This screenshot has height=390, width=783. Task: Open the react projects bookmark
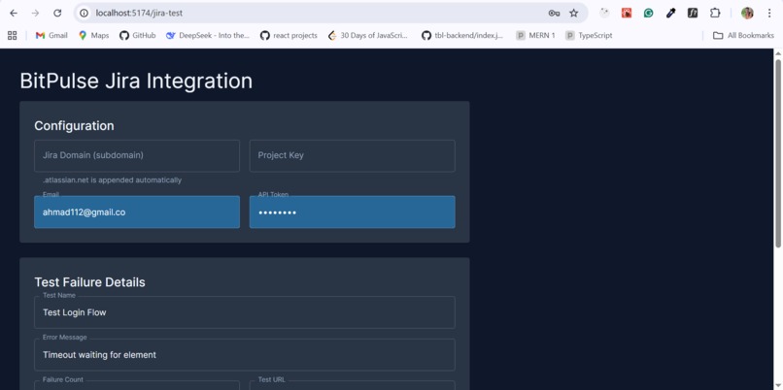click(289, 35)
